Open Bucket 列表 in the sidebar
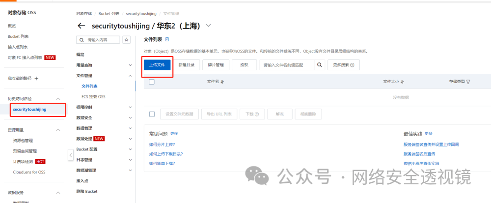This screenshot has width=491, height=203. (18, 36)
